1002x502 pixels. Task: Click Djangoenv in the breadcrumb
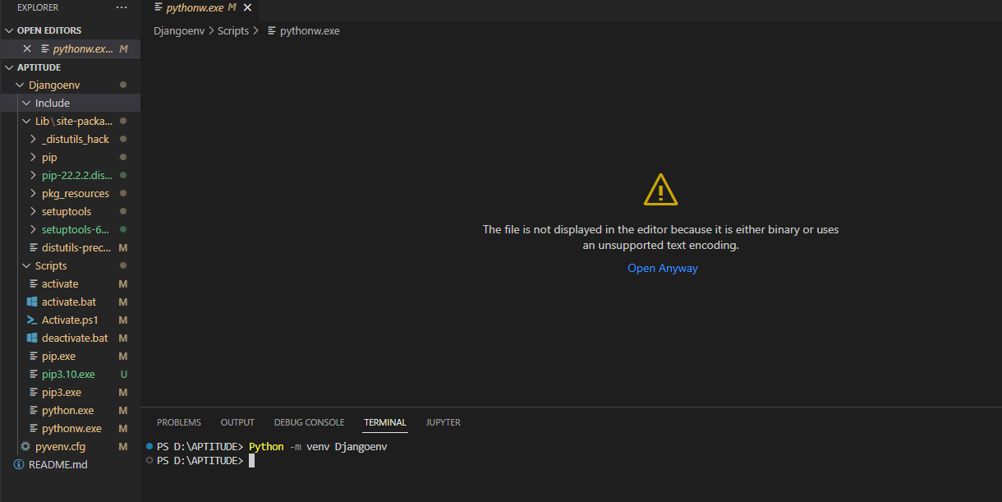pyautogui.click(x=179, y=31)
